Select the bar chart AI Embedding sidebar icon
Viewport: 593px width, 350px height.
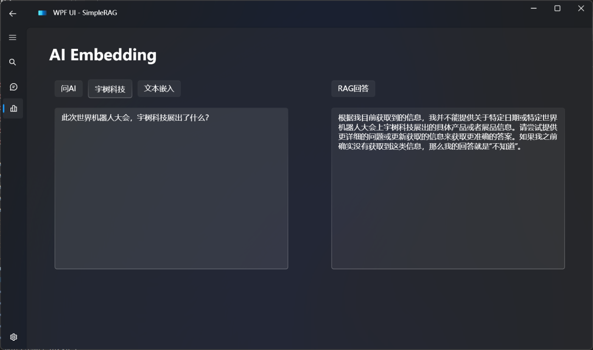[13, 108]
